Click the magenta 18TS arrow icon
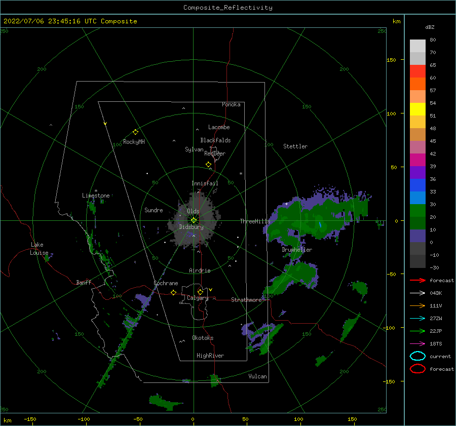This screenshot has height=426, width=456. (x=417, y=343)
